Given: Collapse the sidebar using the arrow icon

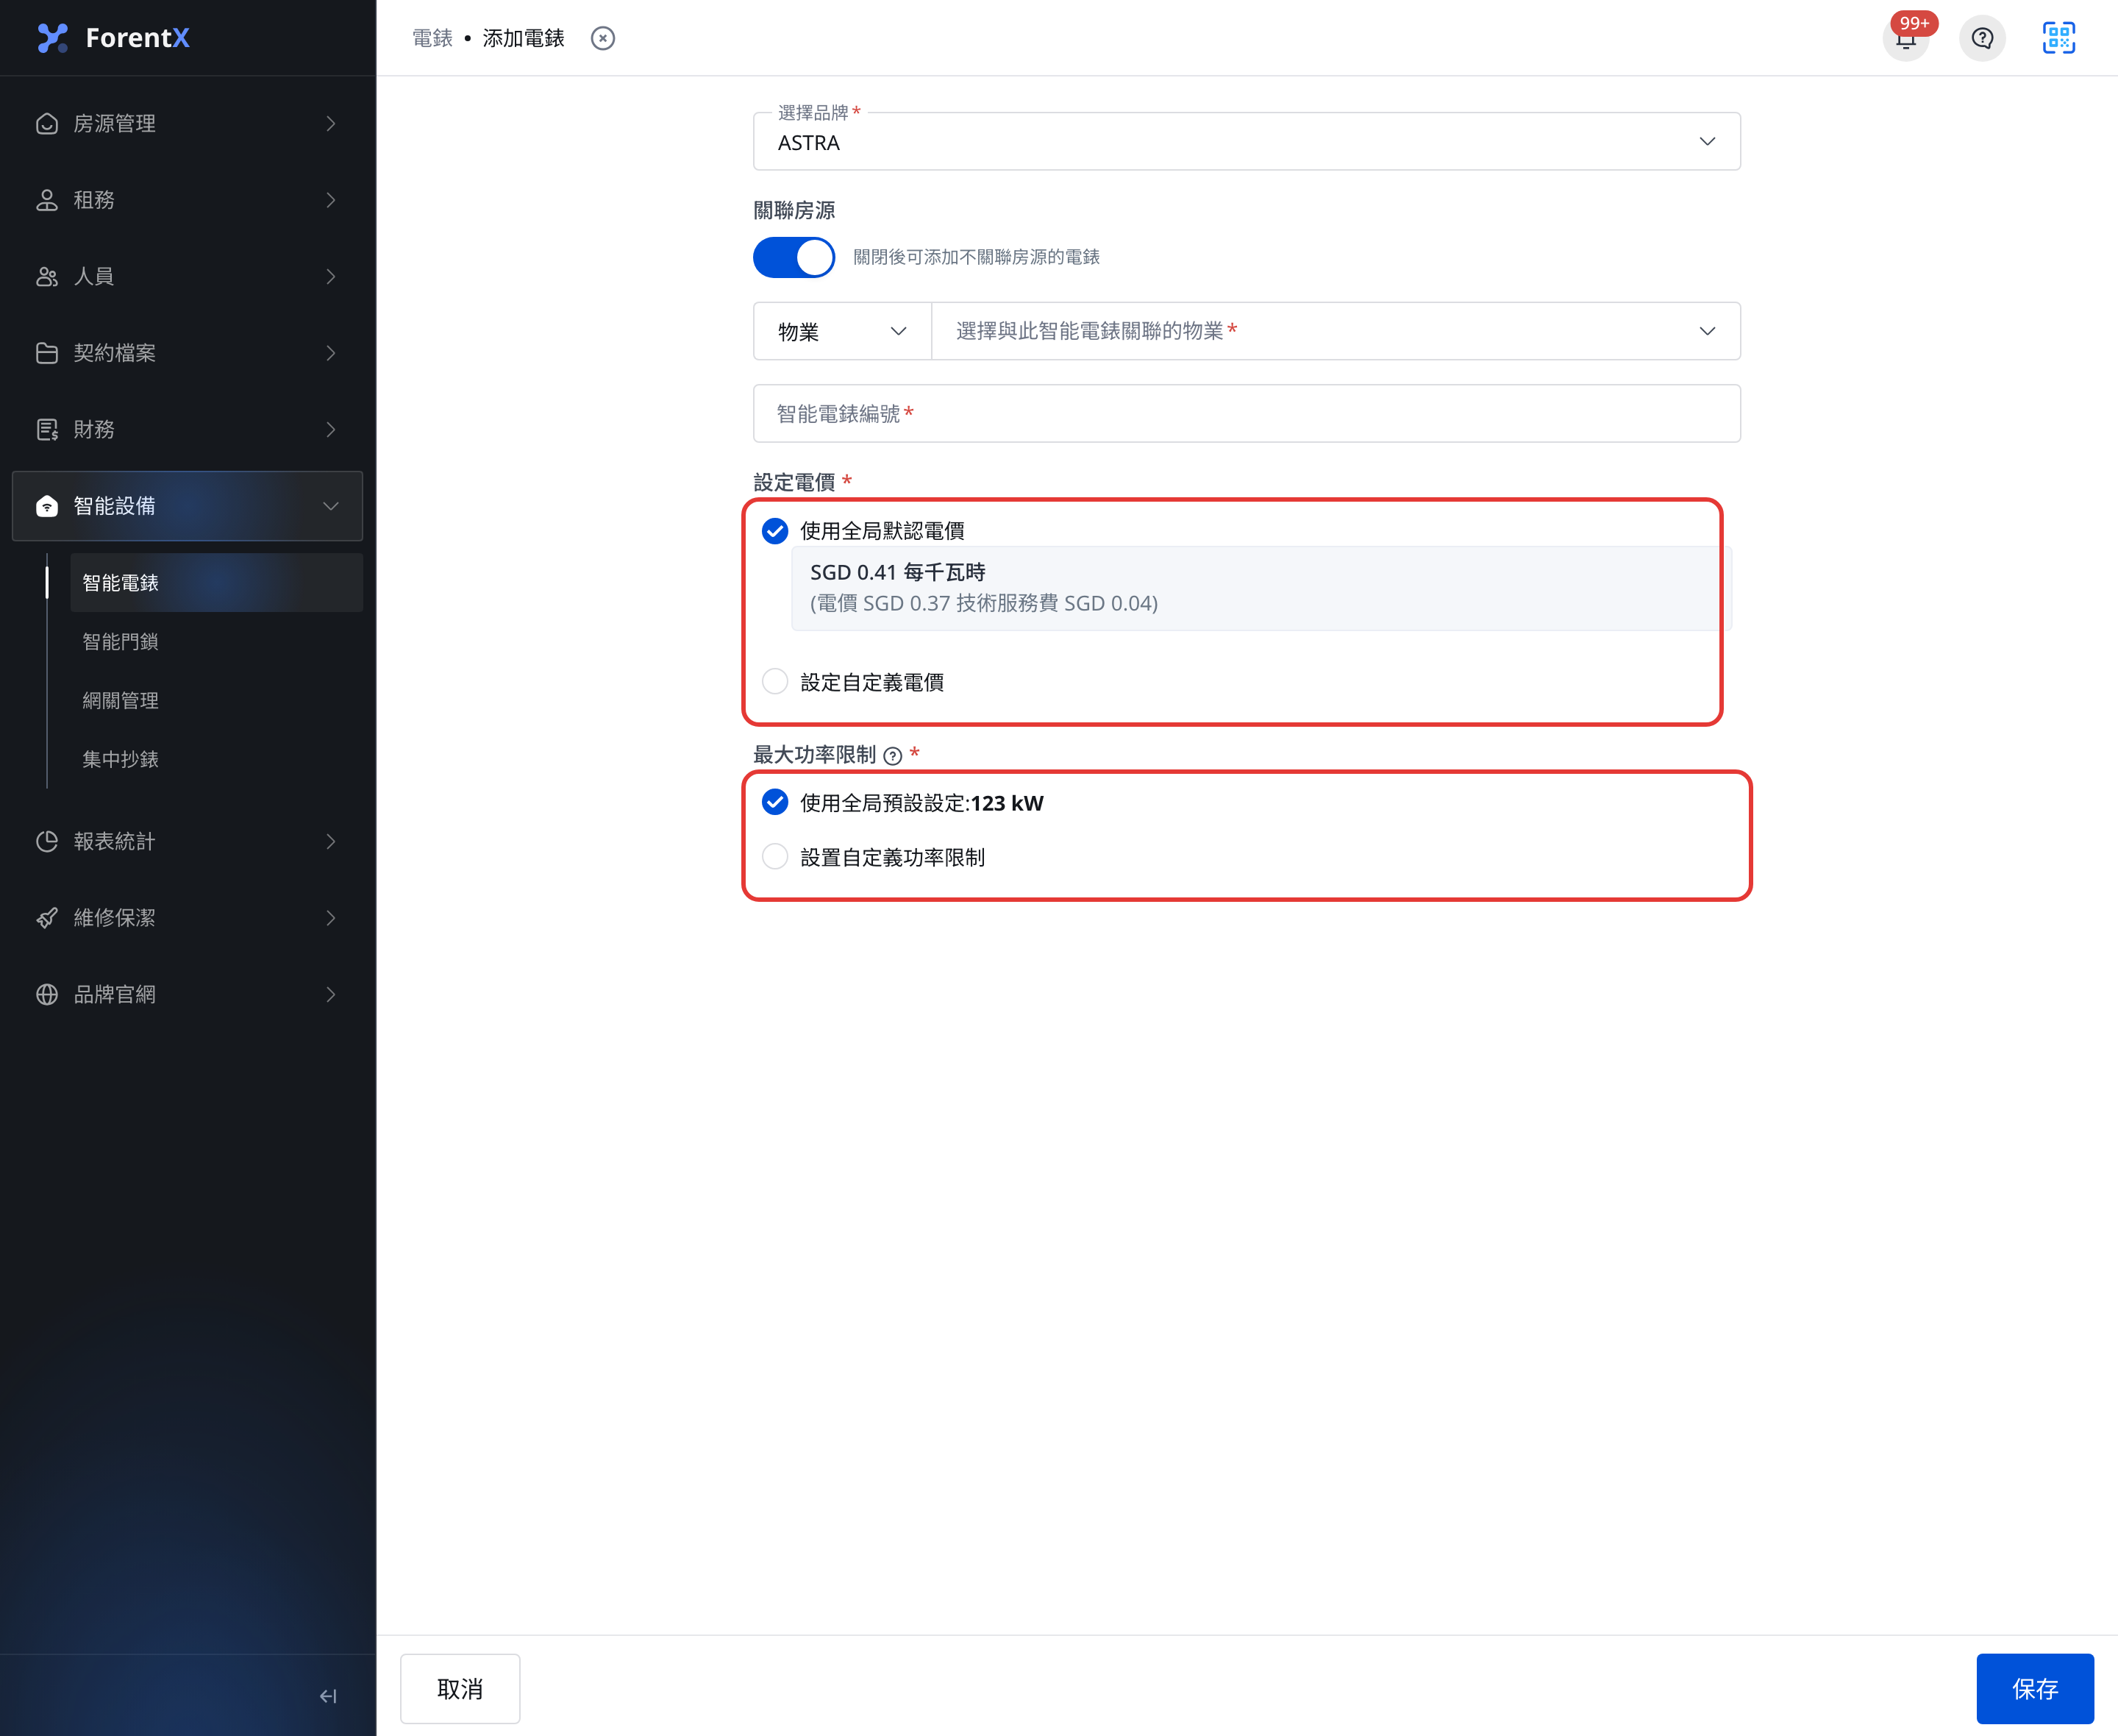Looking at the screenshot, I should [328, 1696].
